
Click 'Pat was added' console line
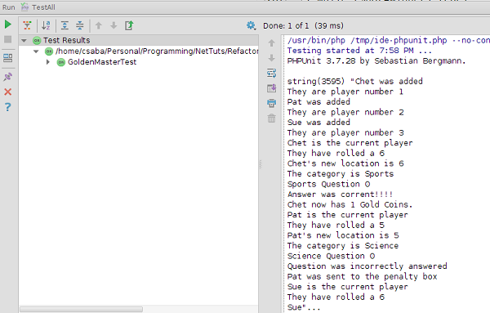point(318,102)
